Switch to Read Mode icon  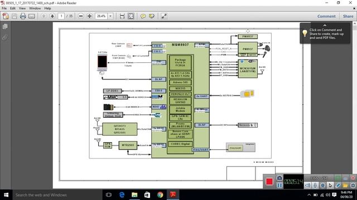pyautogui.click(x=164, y=16)
